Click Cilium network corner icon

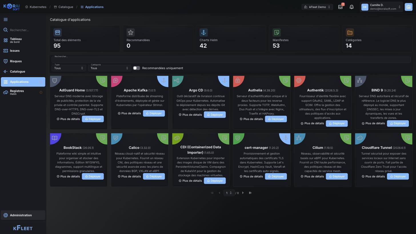(x=299, y=138)
